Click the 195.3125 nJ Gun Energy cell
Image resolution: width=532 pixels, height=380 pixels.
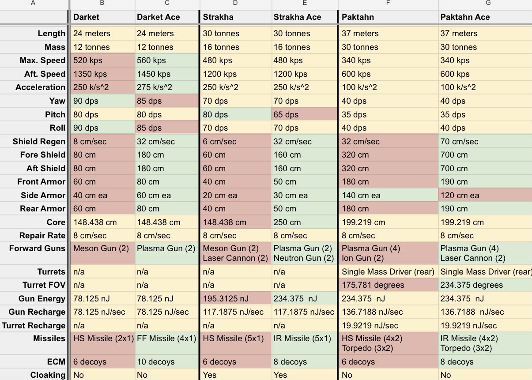coord(235,299)
